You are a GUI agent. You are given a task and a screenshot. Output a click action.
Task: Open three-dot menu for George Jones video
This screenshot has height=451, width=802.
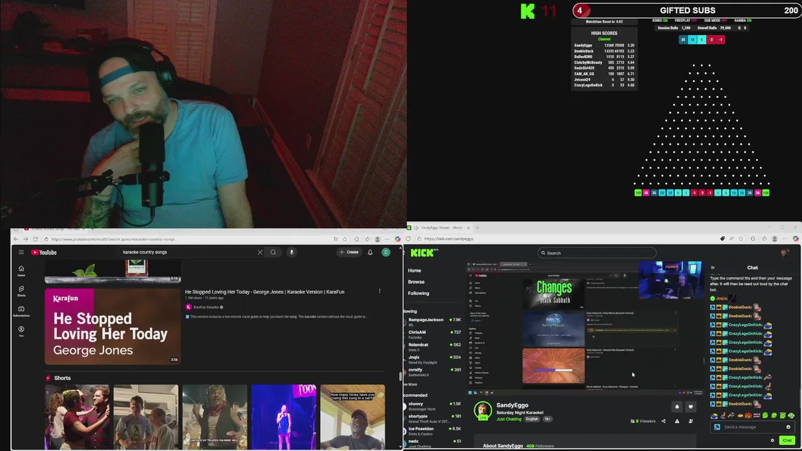click(379, 291)
